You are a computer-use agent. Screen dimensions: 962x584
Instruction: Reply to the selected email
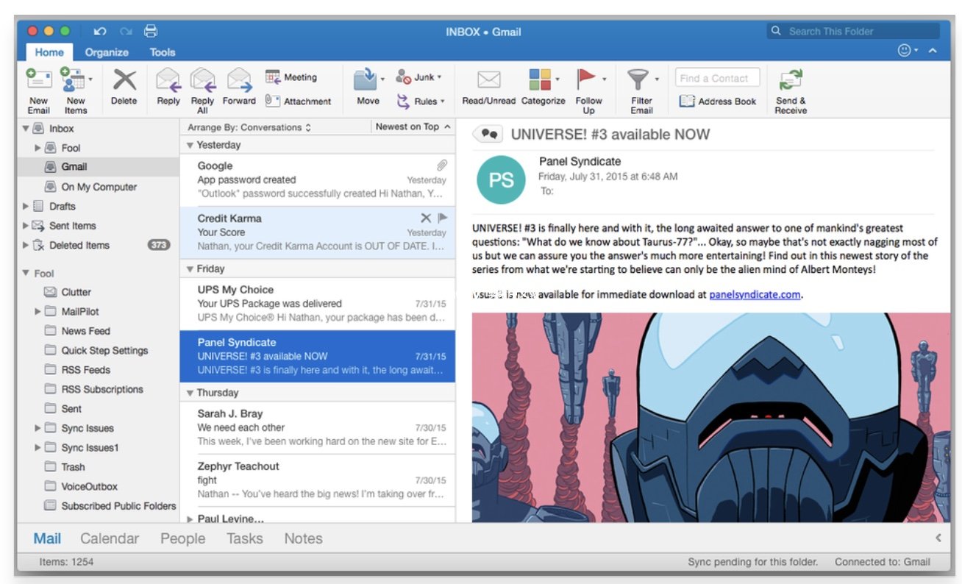(x=168, y=88)
